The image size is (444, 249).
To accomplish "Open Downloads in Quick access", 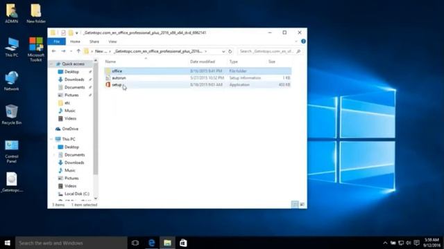I will coord(74,80).
